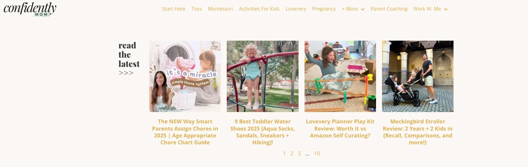528x167 pixels.
Task: Open the toddler climbing playground thumbnail
Action: [262, 76]
